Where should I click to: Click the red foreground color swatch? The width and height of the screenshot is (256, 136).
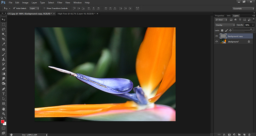(3, 121)
